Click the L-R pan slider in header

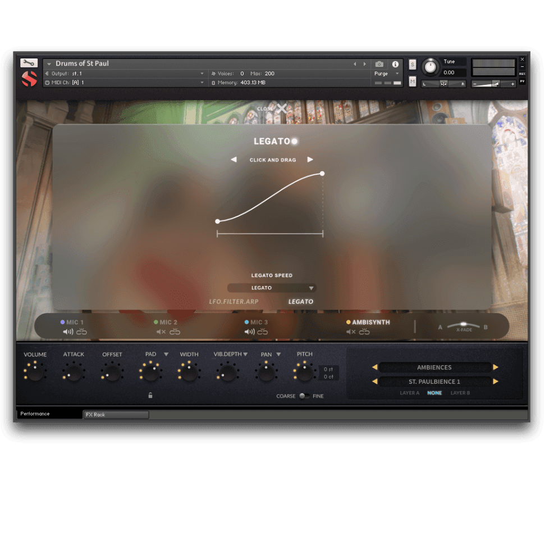443,84
